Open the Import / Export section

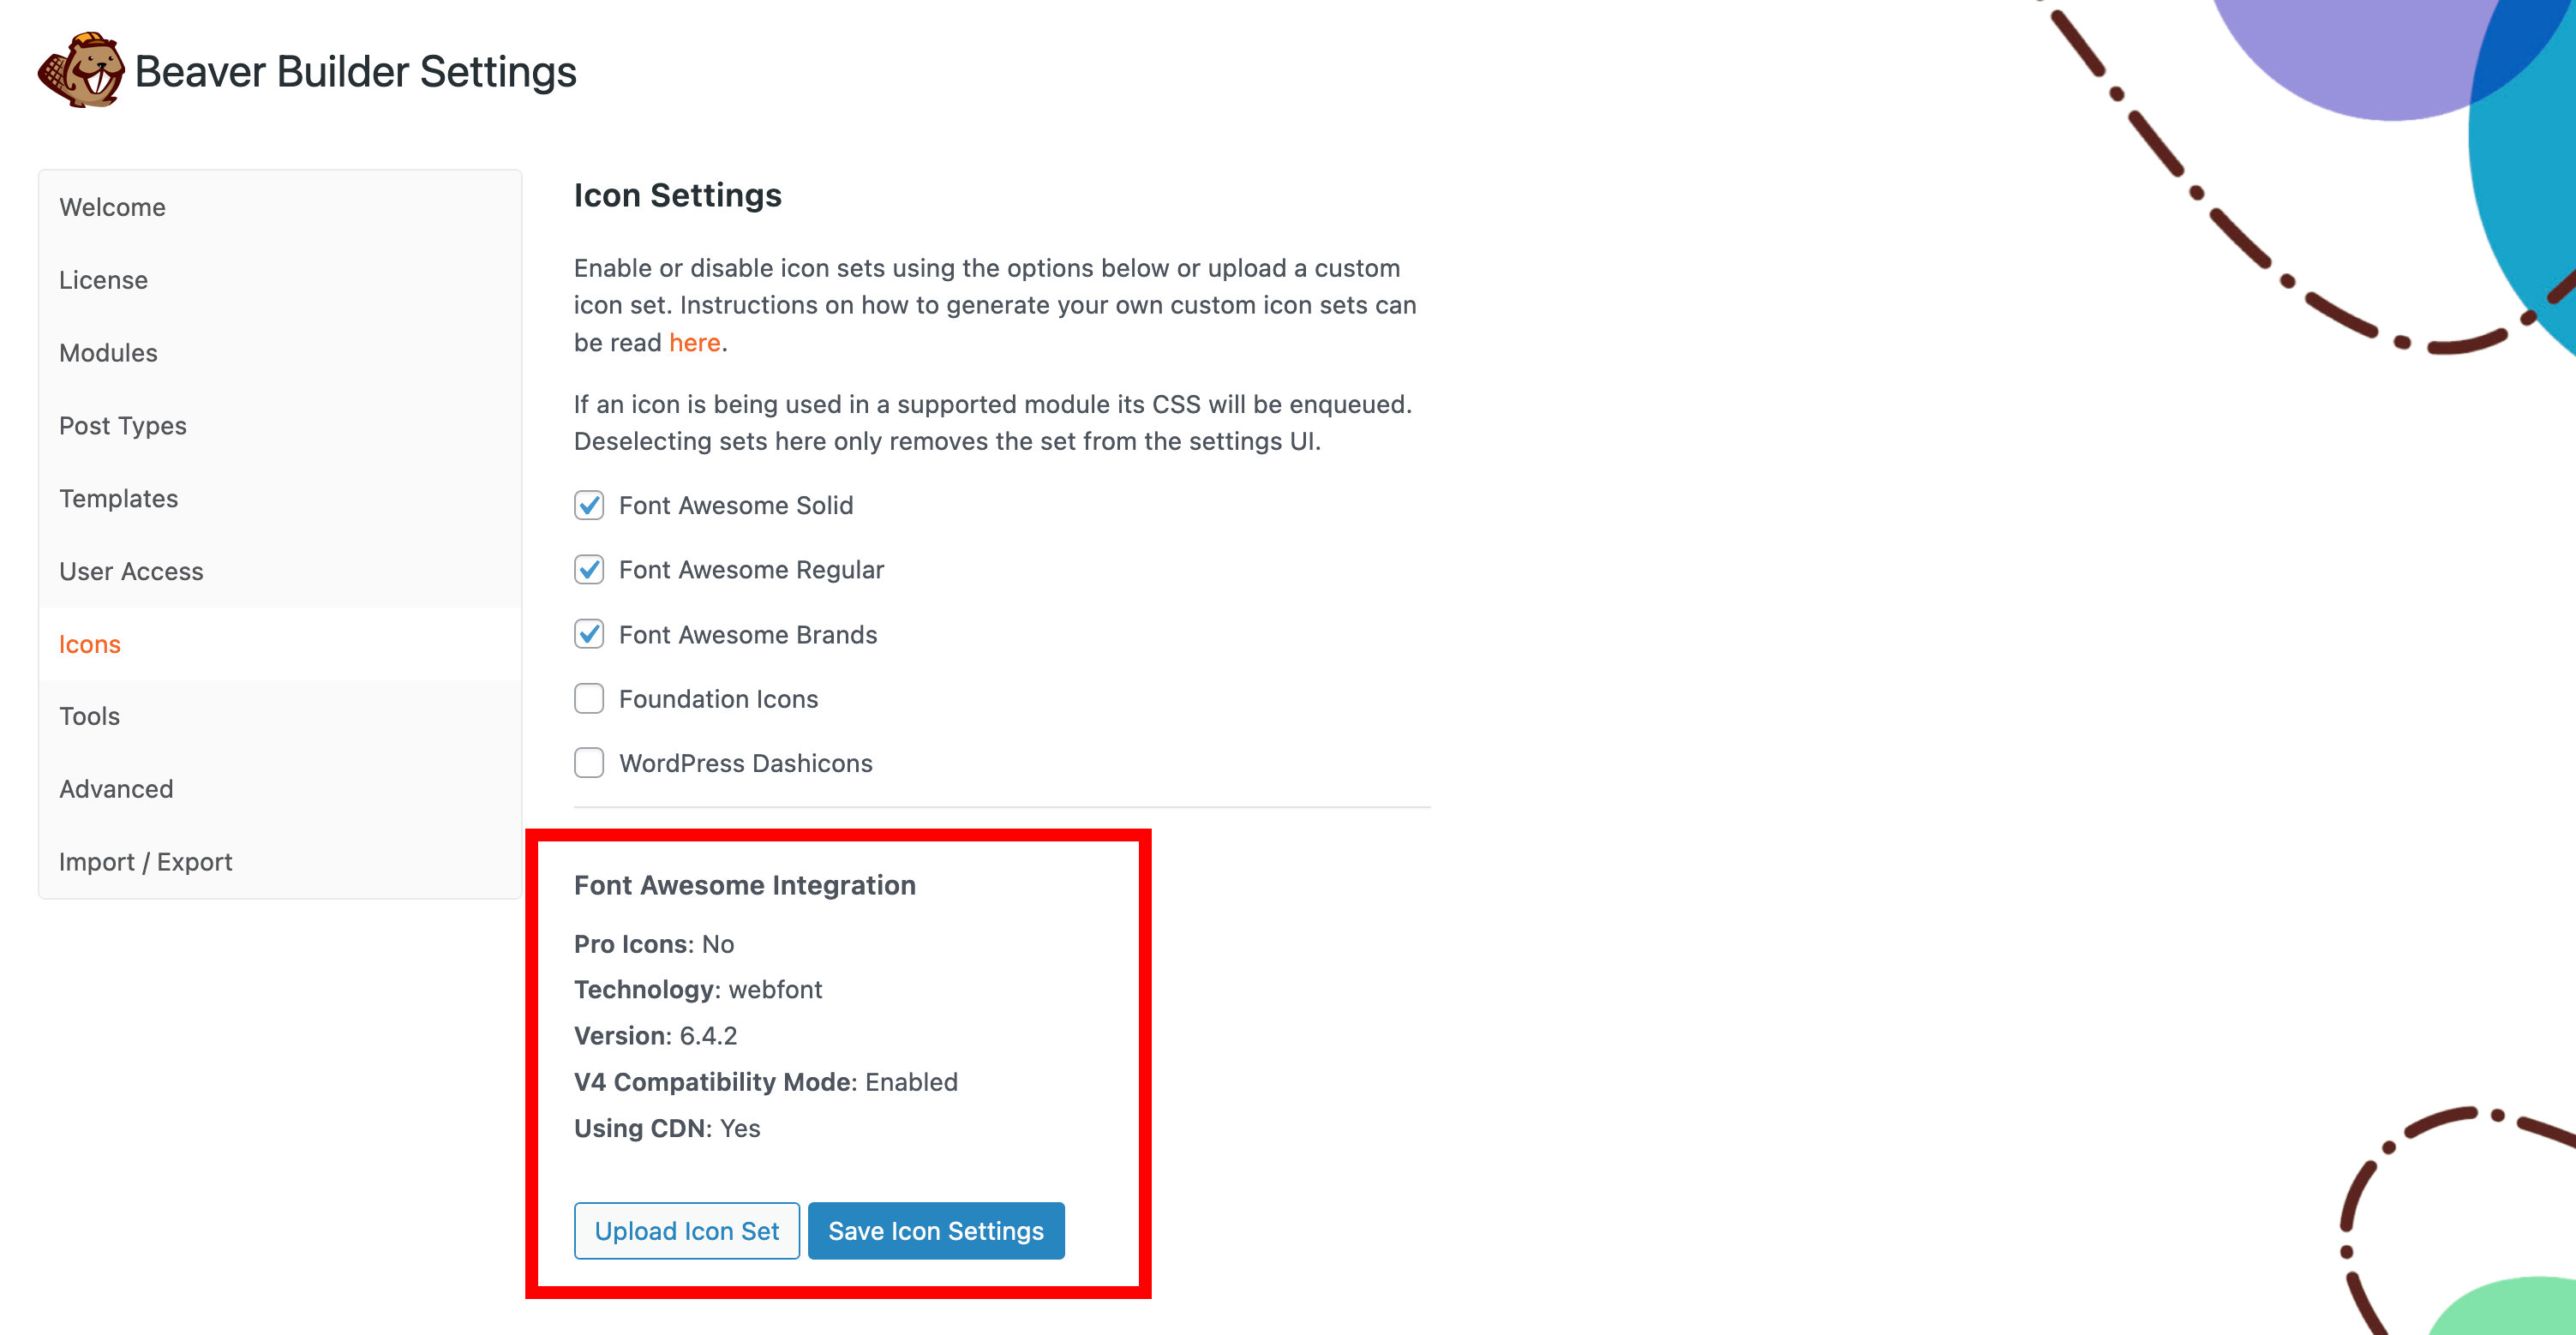tap(146, 861)
